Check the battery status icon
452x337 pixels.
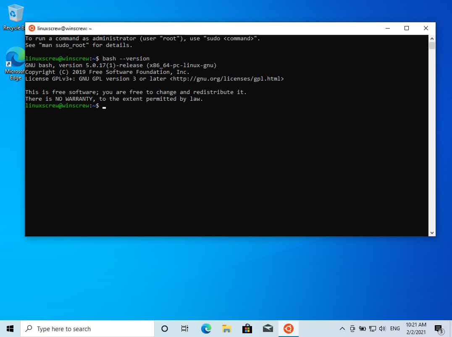point(363,329)
